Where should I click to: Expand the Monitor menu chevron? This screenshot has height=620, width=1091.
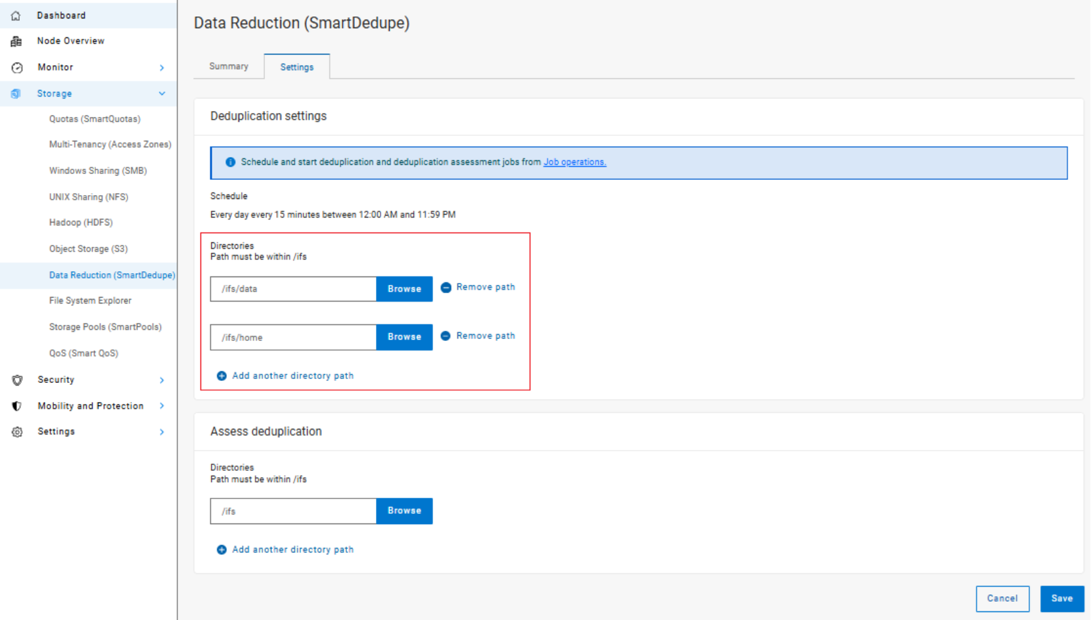point(162,68)
